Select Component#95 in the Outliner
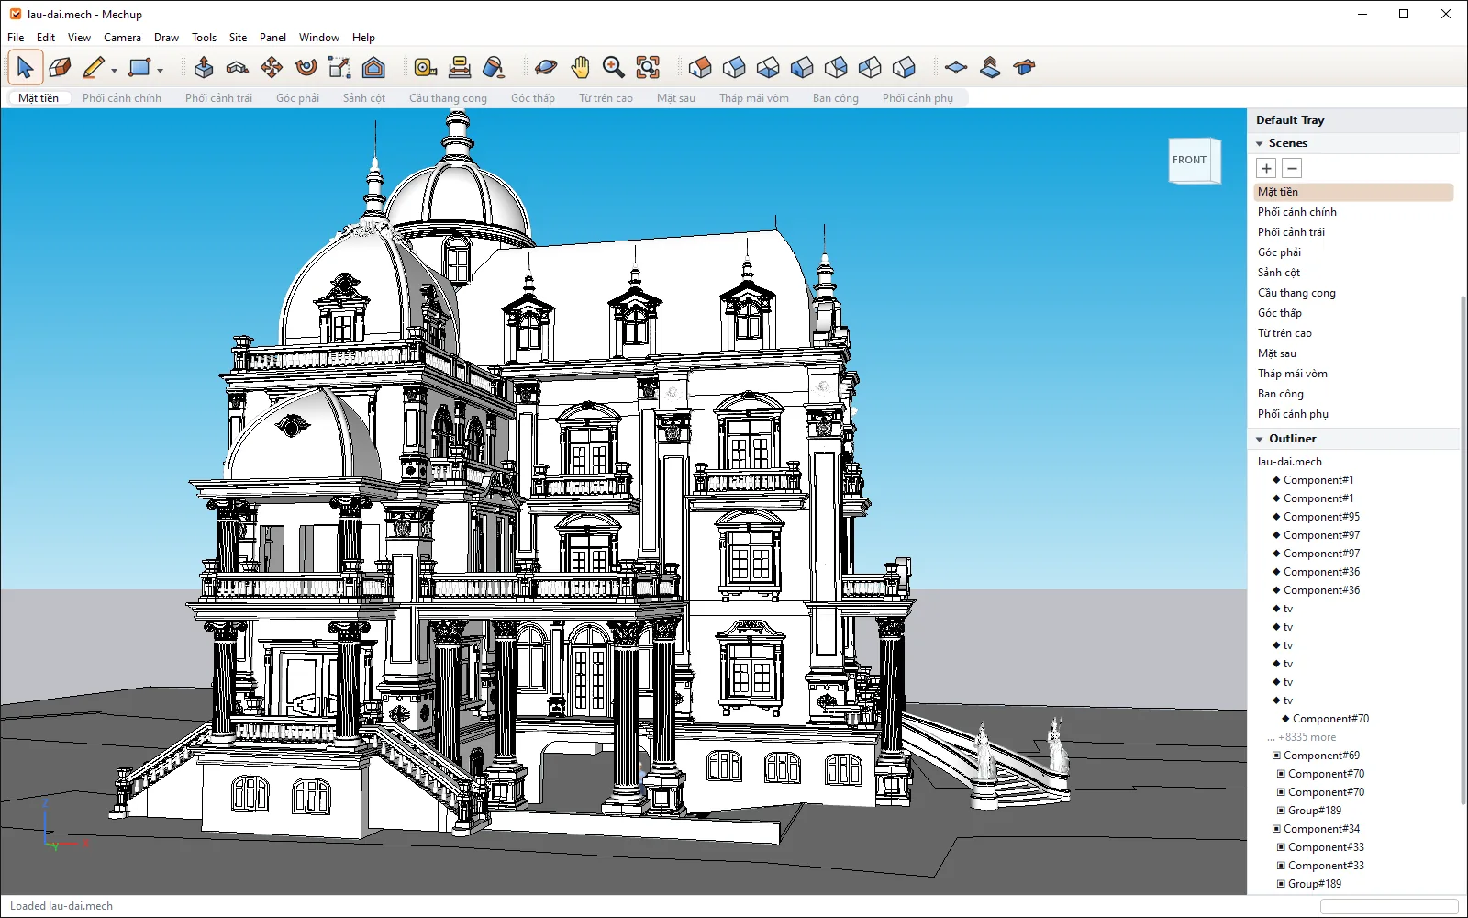 [1320, 517]
